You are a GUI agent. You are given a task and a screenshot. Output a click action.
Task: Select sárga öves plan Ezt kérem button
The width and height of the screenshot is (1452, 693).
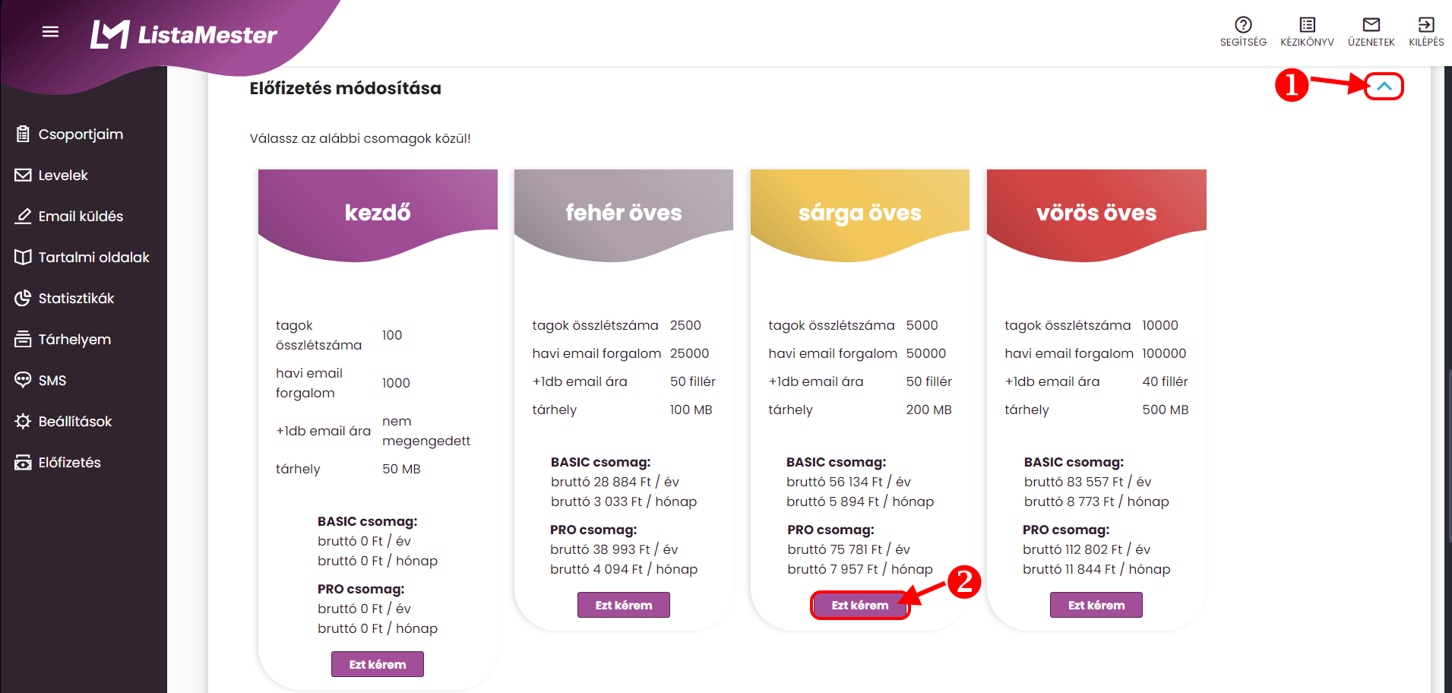[x=859, y=605]
